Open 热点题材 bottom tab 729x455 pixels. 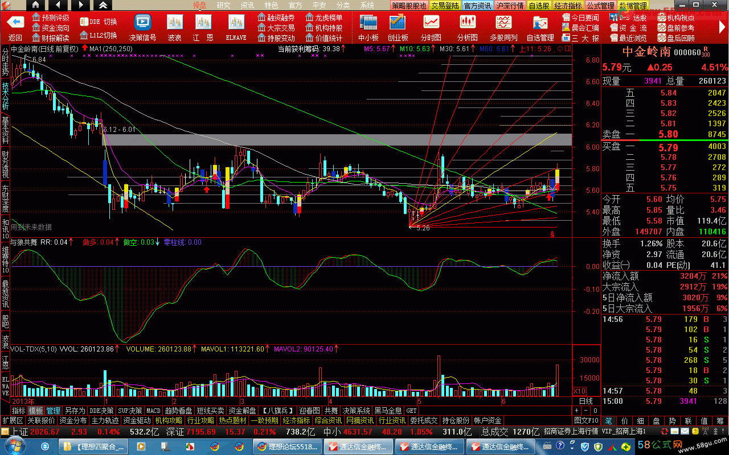point(233,420)
